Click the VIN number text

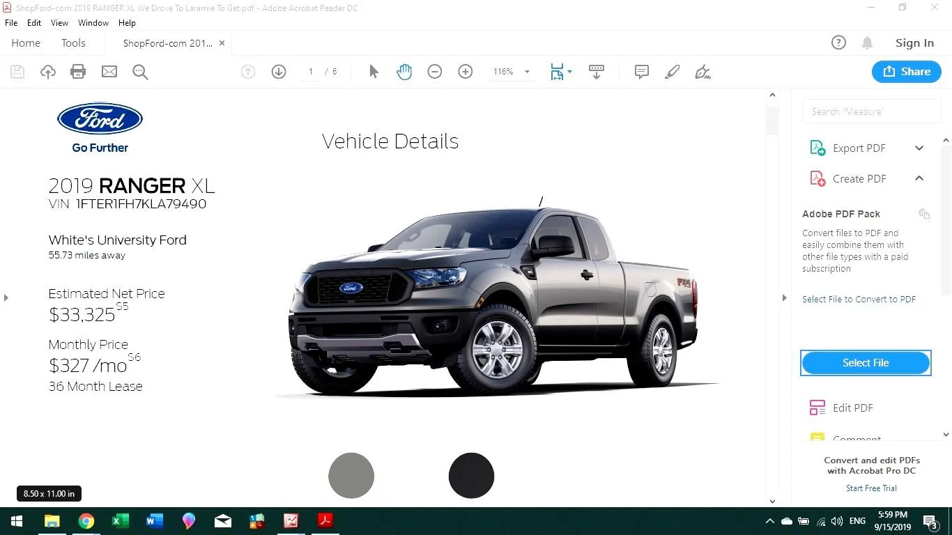click(141, 204)
